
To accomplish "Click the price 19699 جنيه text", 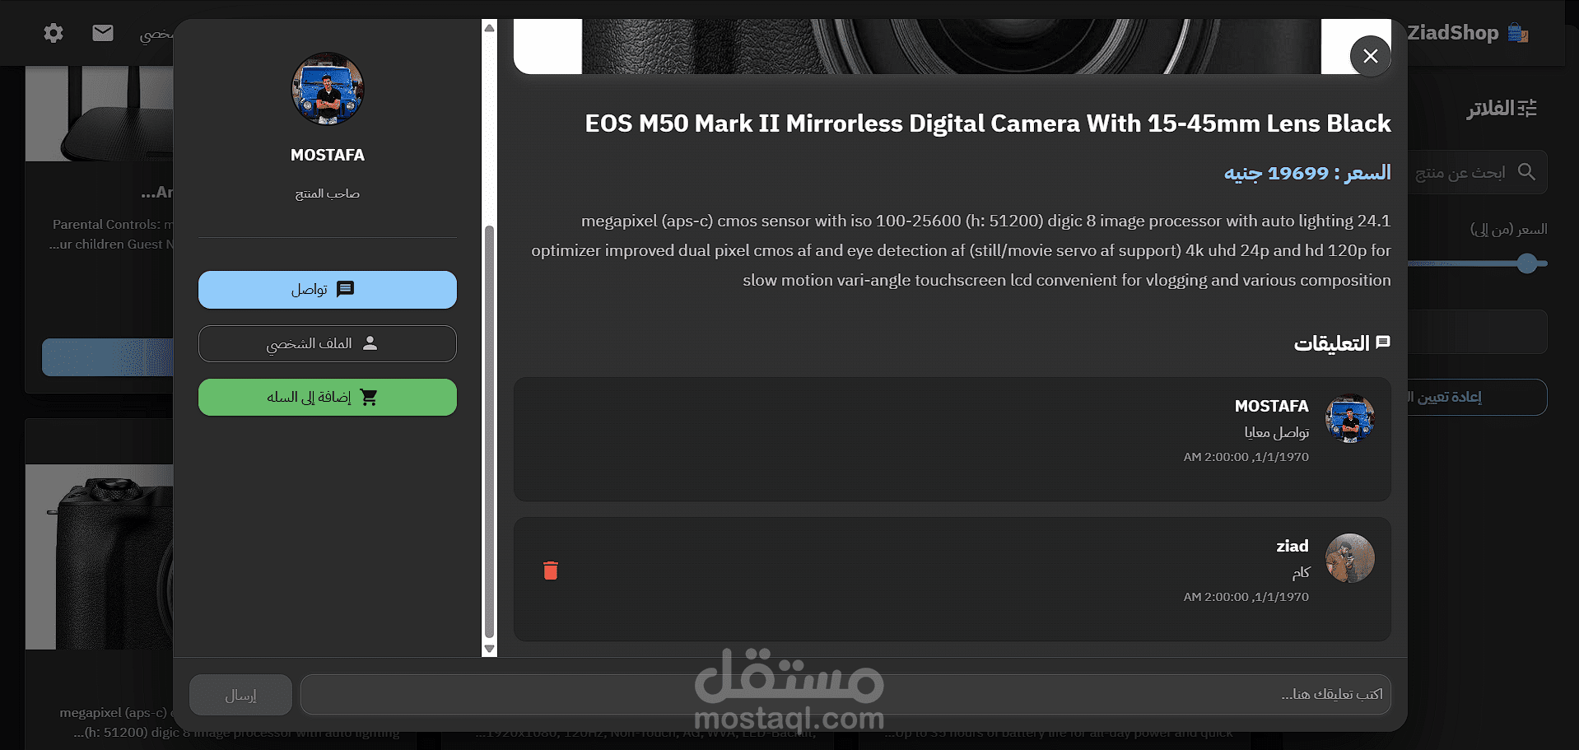I will pyautogui.click(x=1307, y=173).
